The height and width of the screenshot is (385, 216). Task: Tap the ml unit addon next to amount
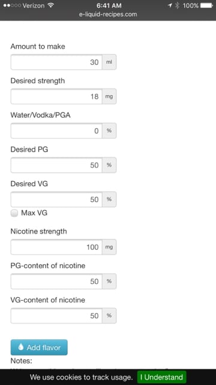coord(109,62)
